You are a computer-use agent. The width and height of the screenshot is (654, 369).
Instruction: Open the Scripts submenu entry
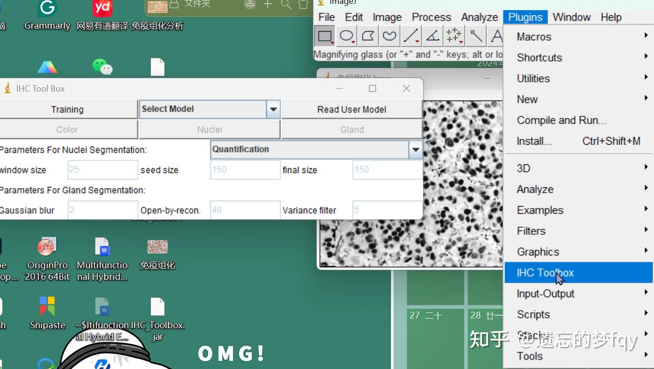point(578,314)
